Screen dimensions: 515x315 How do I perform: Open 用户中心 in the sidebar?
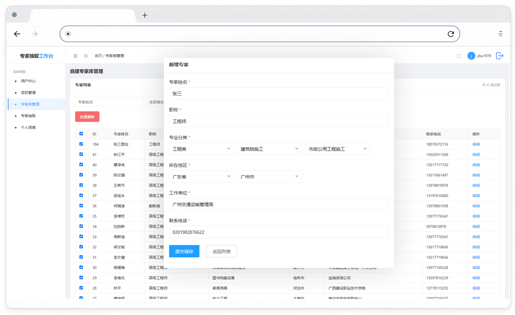(x=28, y=81)
